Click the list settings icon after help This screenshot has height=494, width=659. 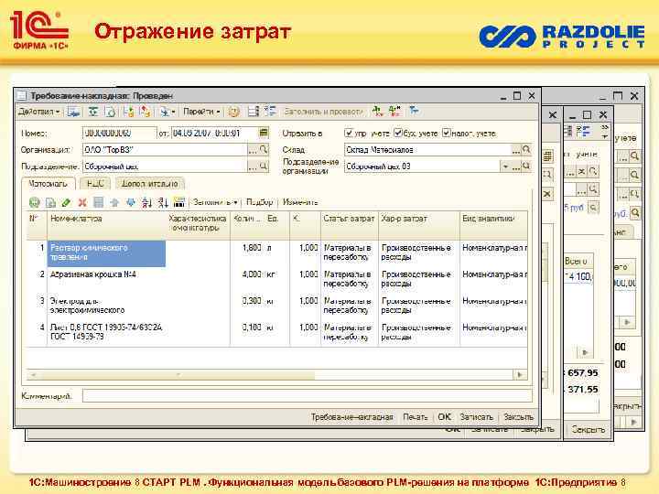[x=254, y=112]
